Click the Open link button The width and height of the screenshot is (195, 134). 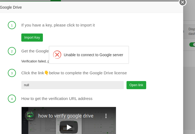136,85
